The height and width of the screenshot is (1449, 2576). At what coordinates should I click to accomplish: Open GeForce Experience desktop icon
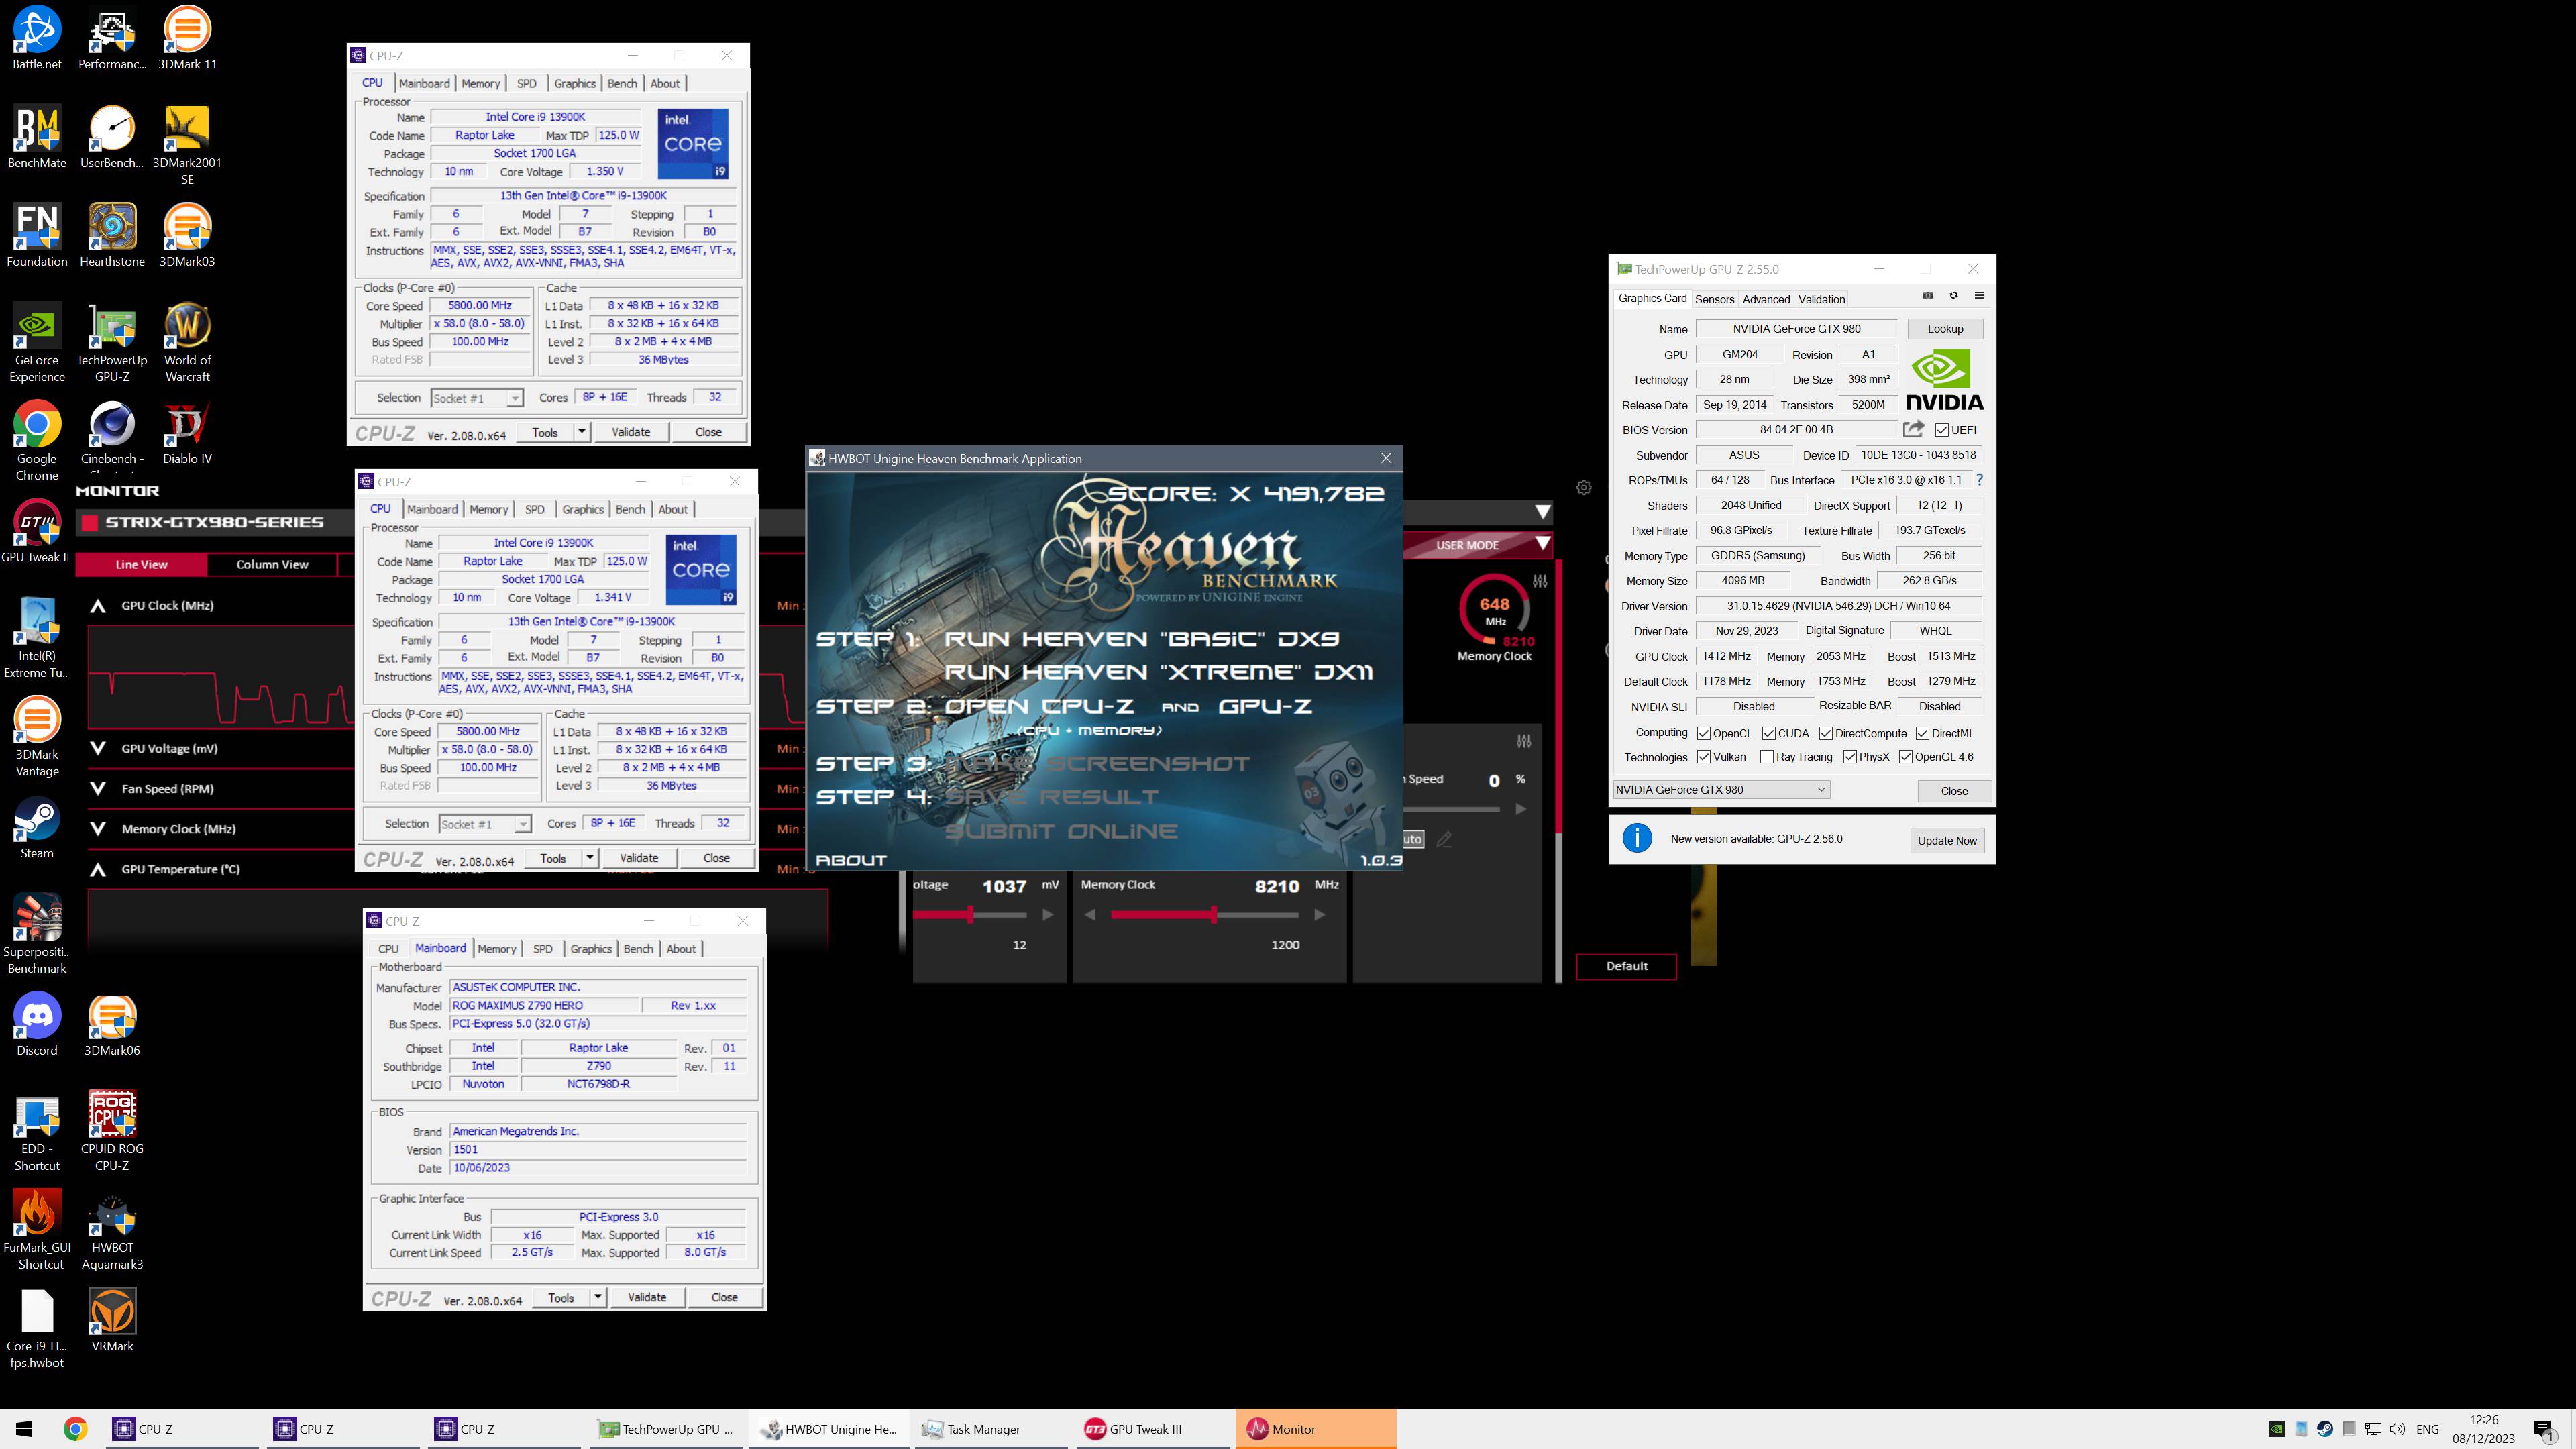(37, 342)
